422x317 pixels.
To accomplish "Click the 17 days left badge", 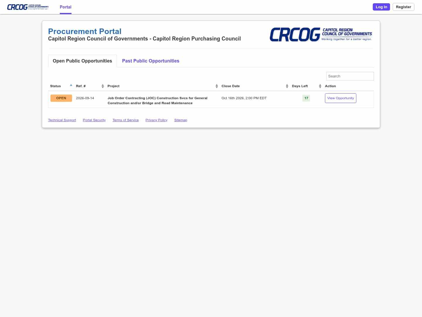I will coord(306,98).
